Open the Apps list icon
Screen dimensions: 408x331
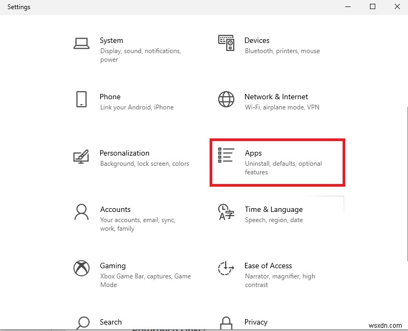point(226,155)
